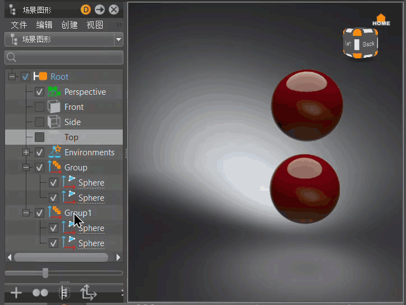Click the tree scrollbar right arrow
Image resolution: width=406 pixels, height=305 pixels.
tap(118, 257)
